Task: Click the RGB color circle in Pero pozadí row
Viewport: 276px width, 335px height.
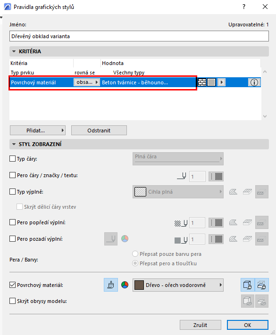Action: [x=125, y=238]
